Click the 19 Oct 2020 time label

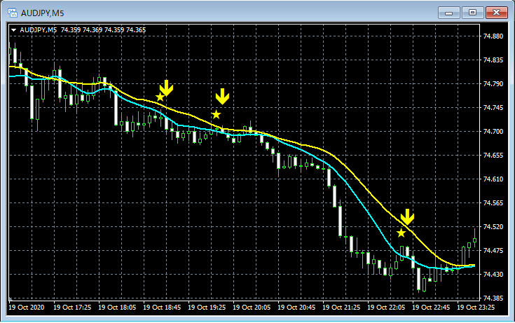pyautogui.click(x=27, y=308)
